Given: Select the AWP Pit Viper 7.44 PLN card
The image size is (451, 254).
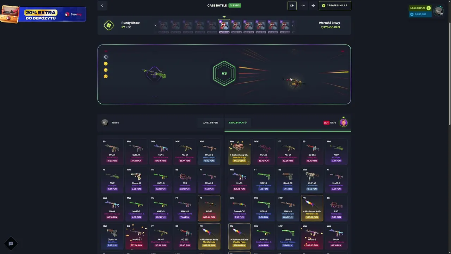Looking at the screenshot, I should point(336,151).
